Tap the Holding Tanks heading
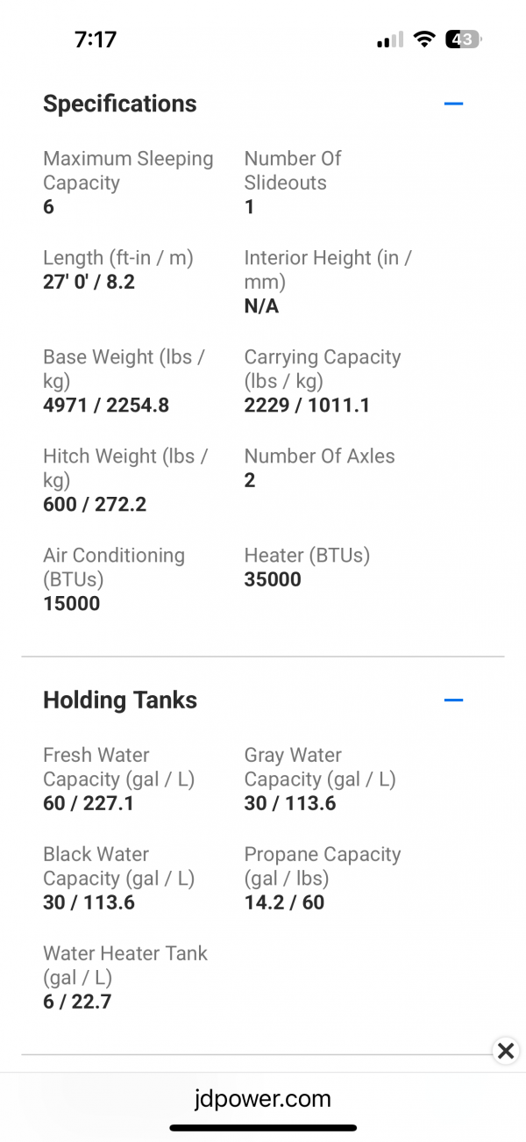Image resolution: width=526 pixels, height=1142 pixels. pyautogui.click(x=120, y=700)
